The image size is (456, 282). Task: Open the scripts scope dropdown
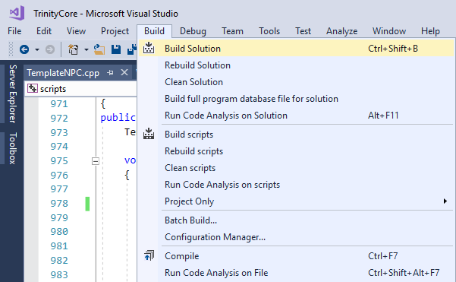tap(81, 89)
